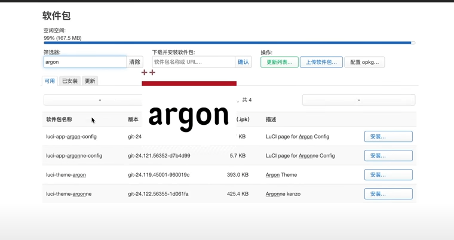Screen dimensions: 454x240
Task: Click description LuCI page for Argon Config
Action: pos(297,137)
